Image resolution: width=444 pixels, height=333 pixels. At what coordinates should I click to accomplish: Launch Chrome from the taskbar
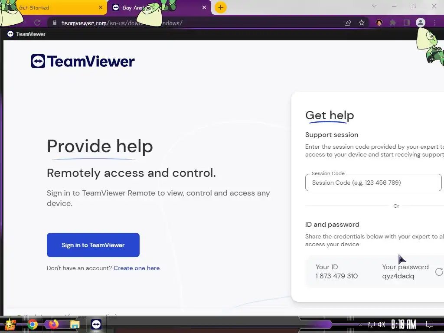coord(32,324)
